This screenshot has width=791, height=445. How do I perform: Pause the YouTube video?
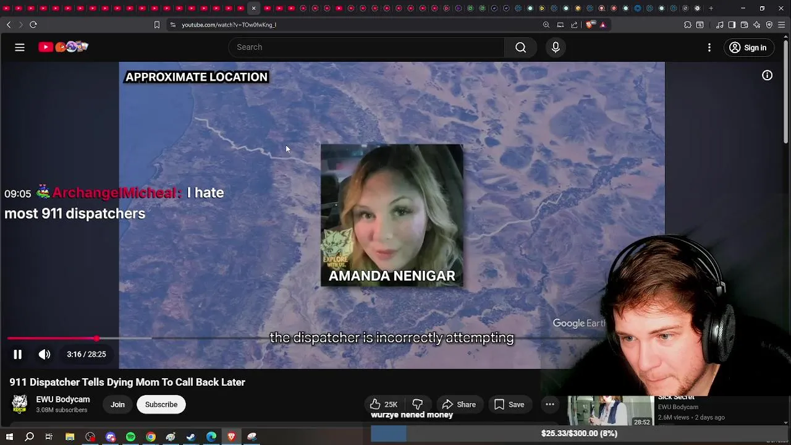pos(17,354)
